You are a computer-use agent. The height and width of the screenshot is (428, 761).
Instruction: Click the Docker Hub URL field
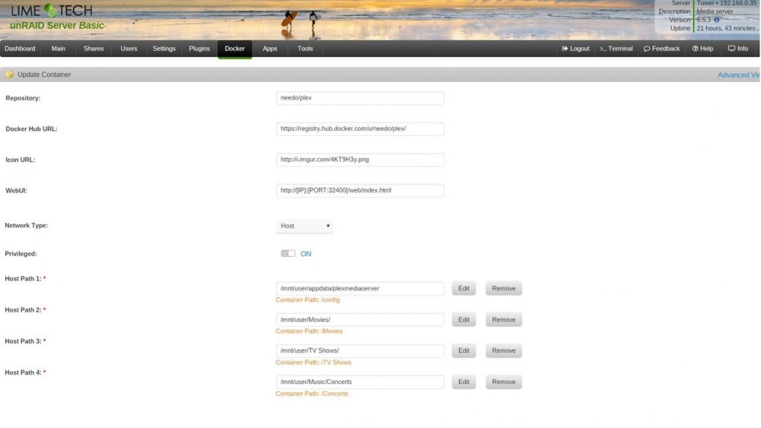(x=360, y=129)
